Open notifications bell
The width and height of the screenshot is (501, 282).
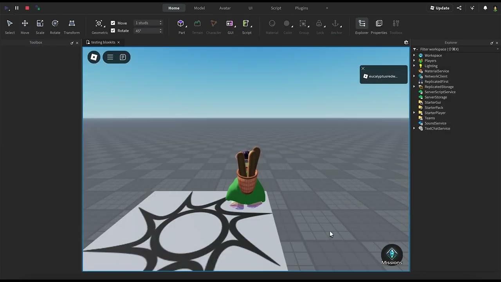485,8
